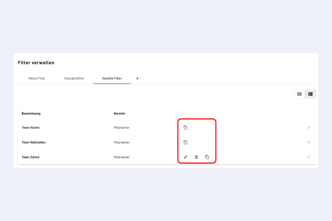Mark Team Kloten as favorite
The width and height of the screenshot is (332, 221).
[x=309, y=127]
